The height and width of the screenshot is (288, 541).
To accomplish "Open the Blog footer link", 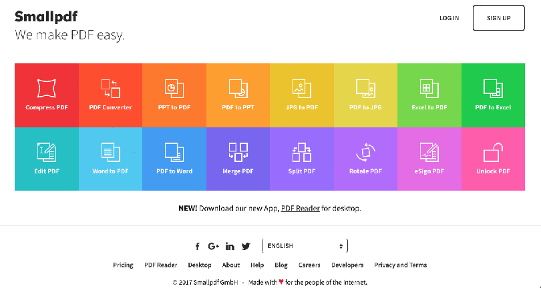I will [x=281, y=265].
